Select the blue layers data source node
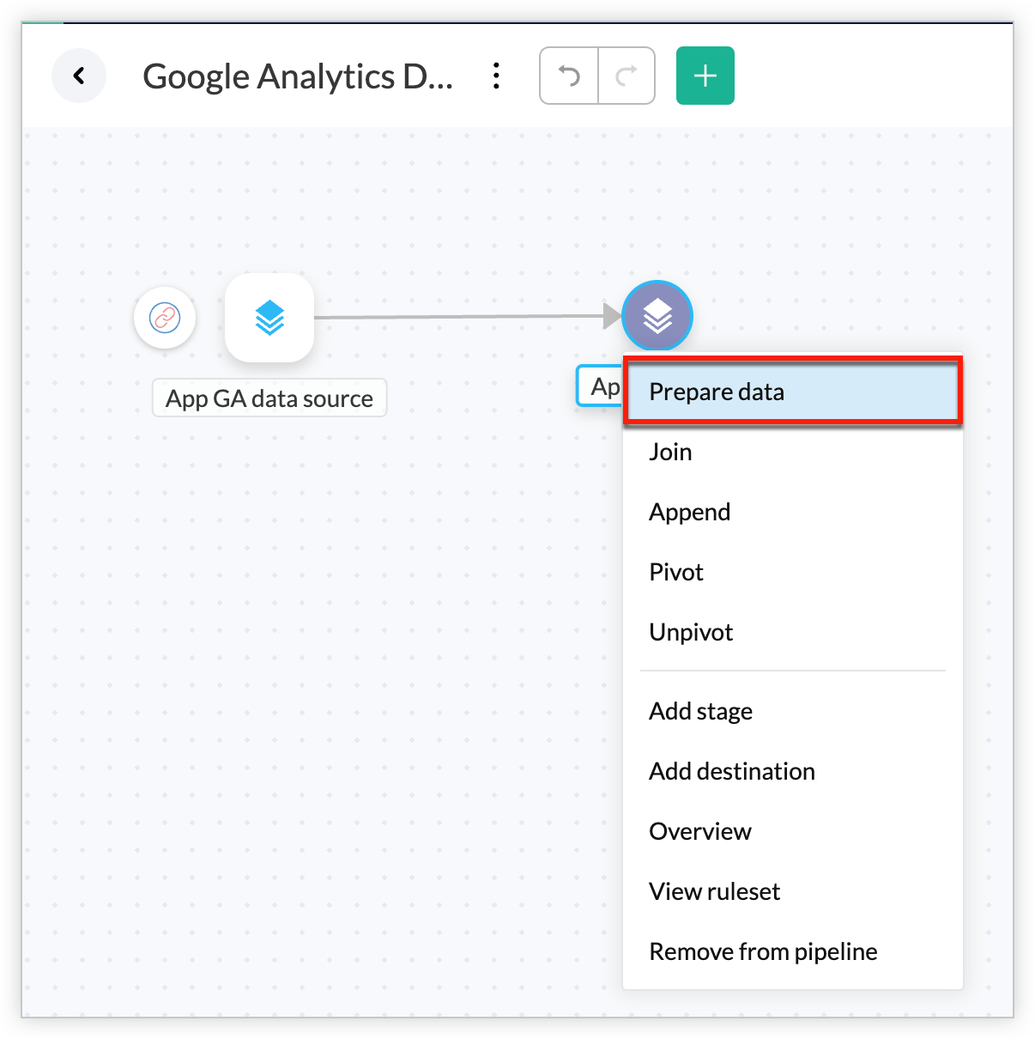This screenshot has height=1039, width=1035. 269,318
